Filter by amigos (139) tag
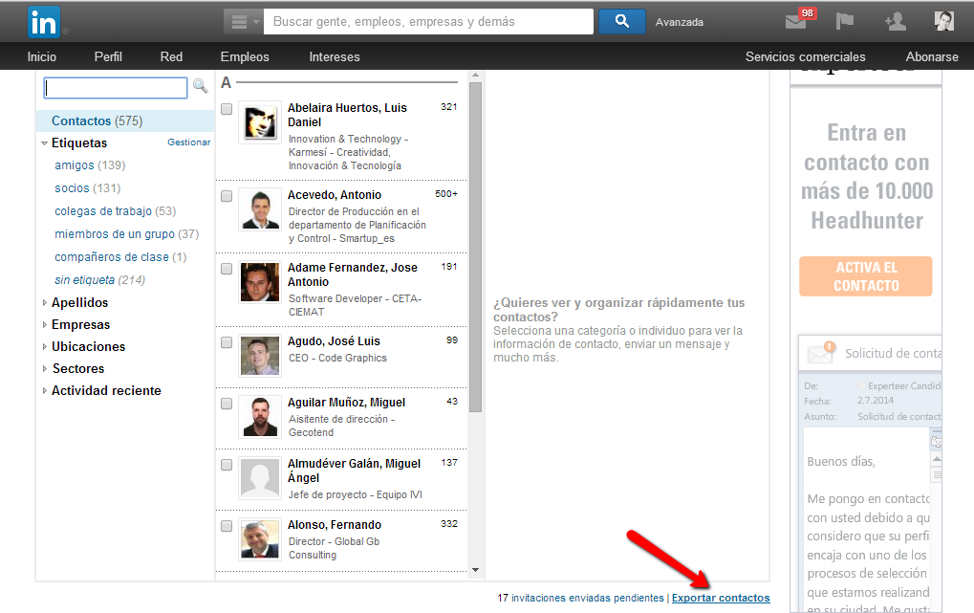The width and height of the screenshot is (974, 613). (x=90, y=165)
